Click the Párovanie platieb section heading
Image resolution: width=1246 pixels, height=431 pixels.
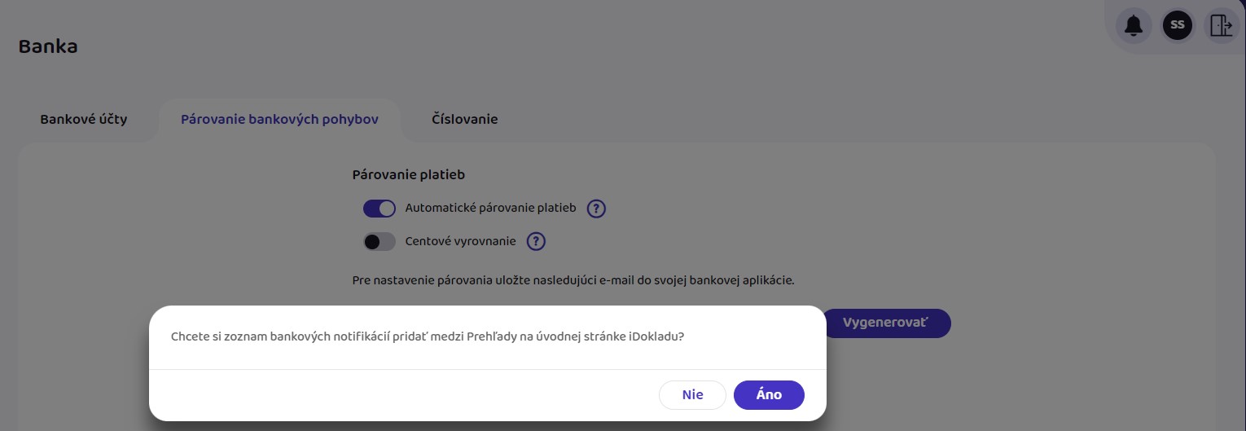[408, 174]
